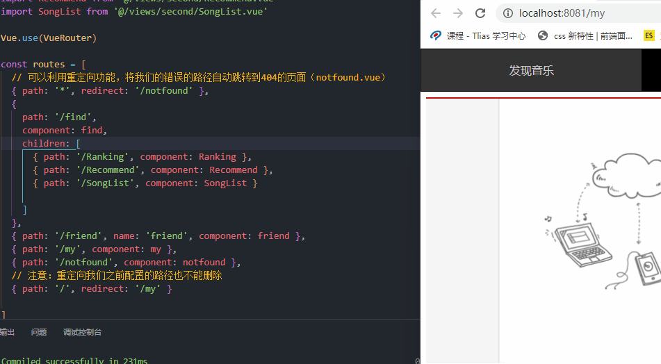Click 'Compiled successfully in 231ms' terminal text

(74, 361)
